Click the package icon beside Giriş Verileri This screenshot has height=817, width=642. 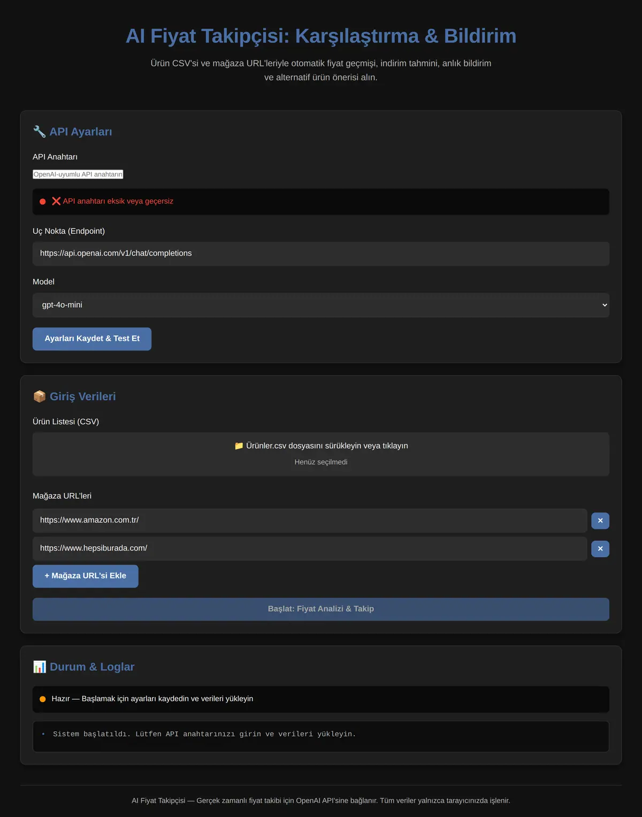click(39, 396)
